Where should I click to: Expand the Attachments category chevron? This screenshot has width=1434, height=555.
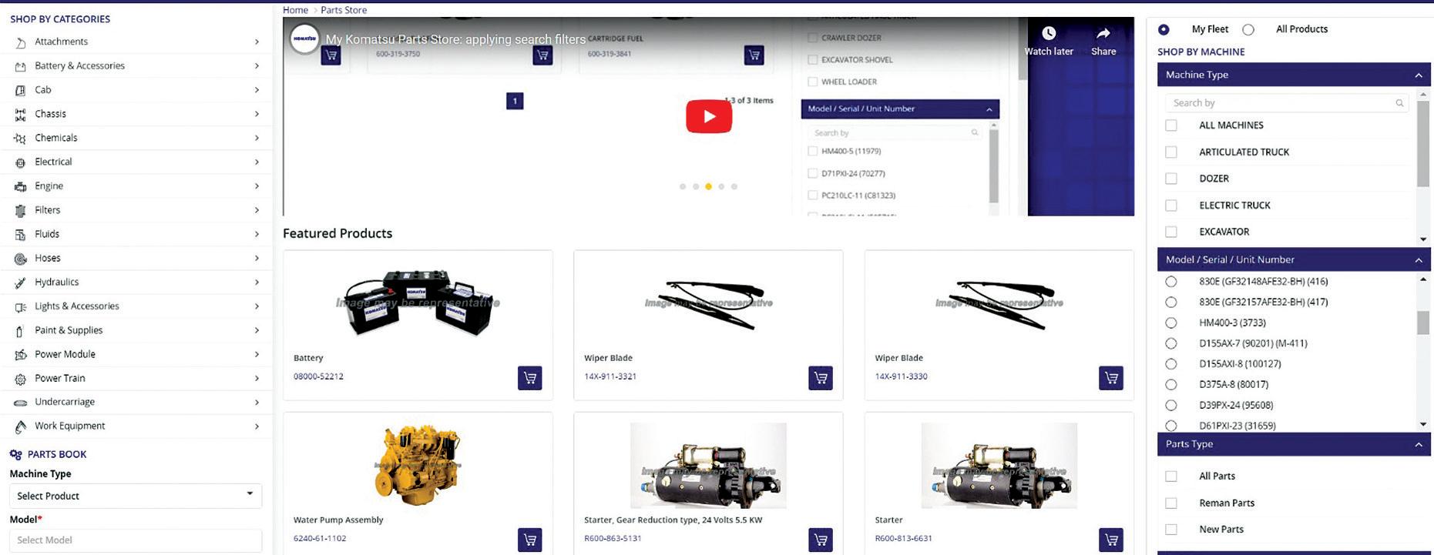(x=257, y=42)
